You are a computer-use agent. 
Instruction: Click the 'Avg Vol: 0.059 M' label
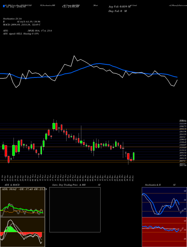(119, 7)
